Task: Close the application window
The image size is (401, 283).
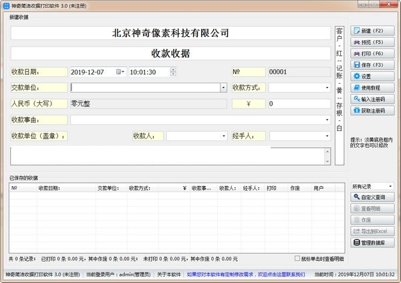Action: 389,5
